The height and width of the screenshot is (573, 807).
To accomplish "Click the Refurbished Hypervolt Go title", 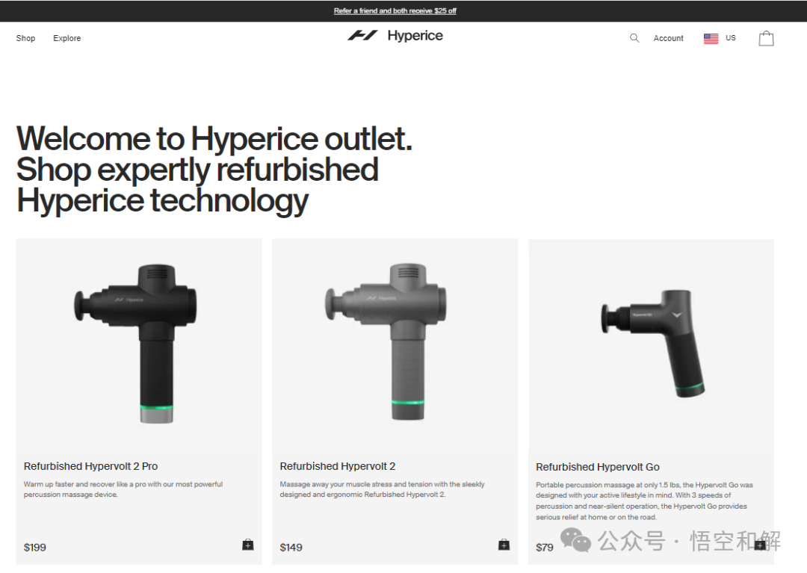I will (x=598, y=467).
